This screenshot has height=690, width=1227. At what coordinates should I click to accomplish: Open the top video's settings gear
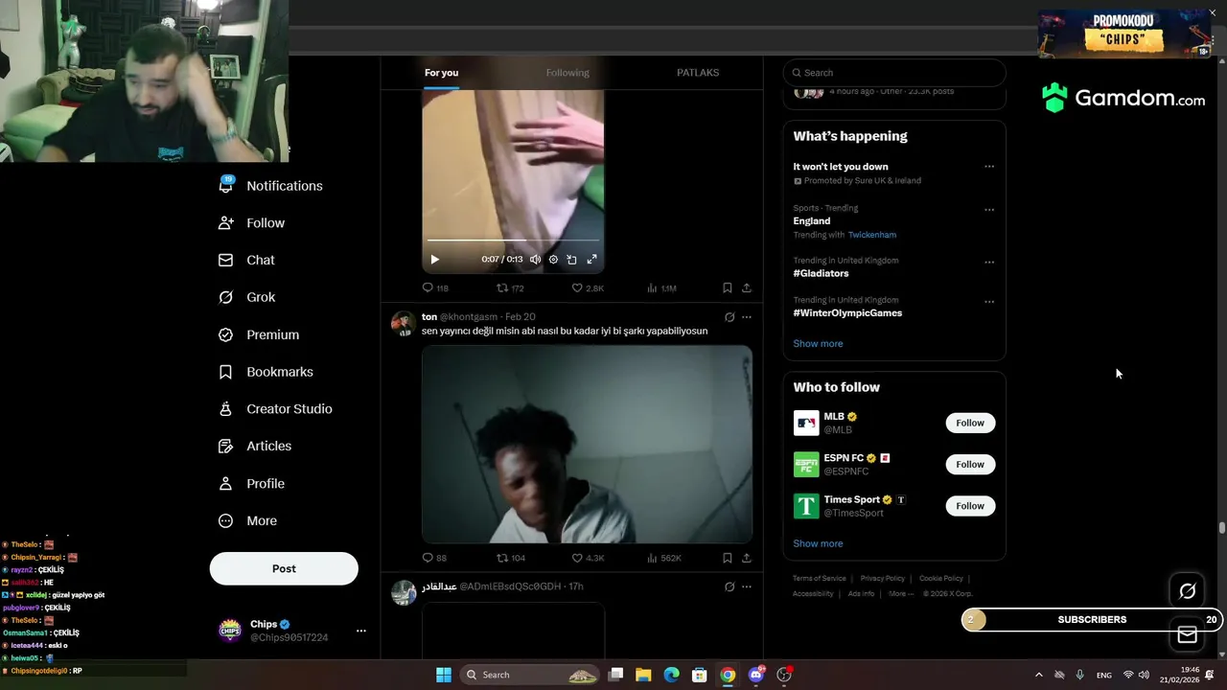[x=553, y=259]
